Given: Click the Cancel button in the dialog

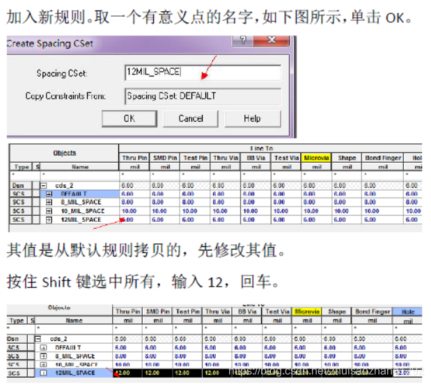Looking at the screenshot, I should point(191,118).
